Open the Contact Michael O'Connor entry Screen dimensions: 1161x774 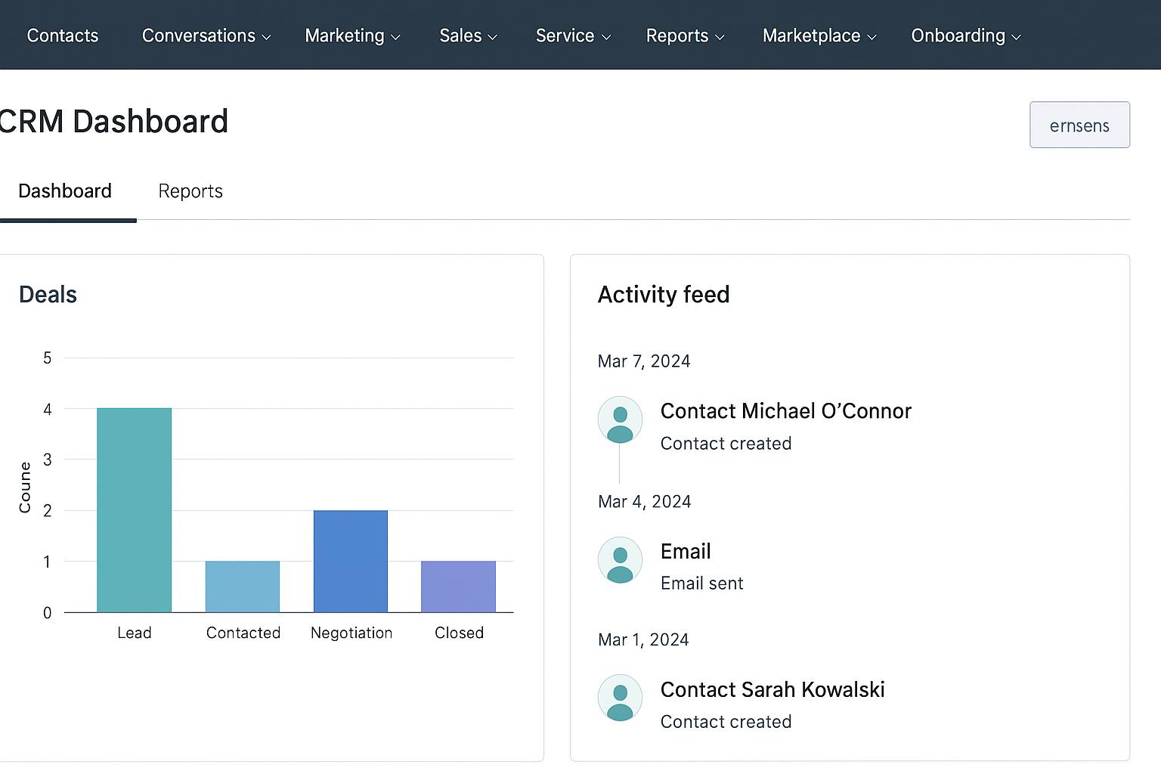pyautogui.click(x=786, y=411)
